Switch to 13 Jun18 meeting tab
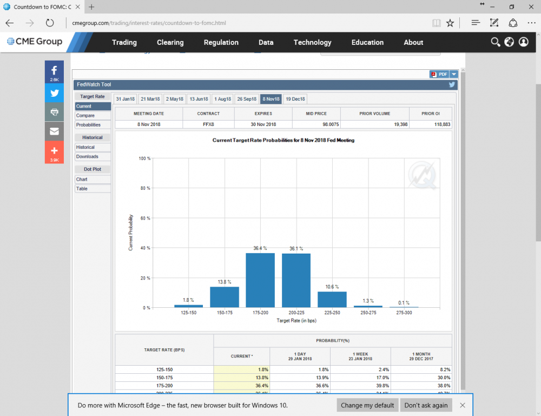 (x=199, y=99)
